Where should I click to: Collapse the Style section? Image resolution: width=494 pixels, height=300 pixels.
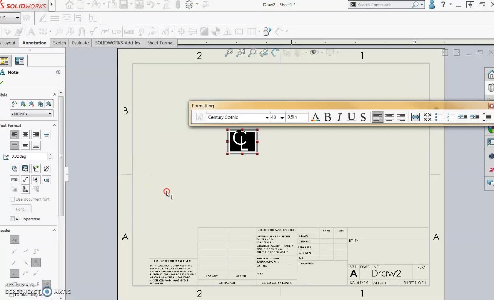pos(54,95)
